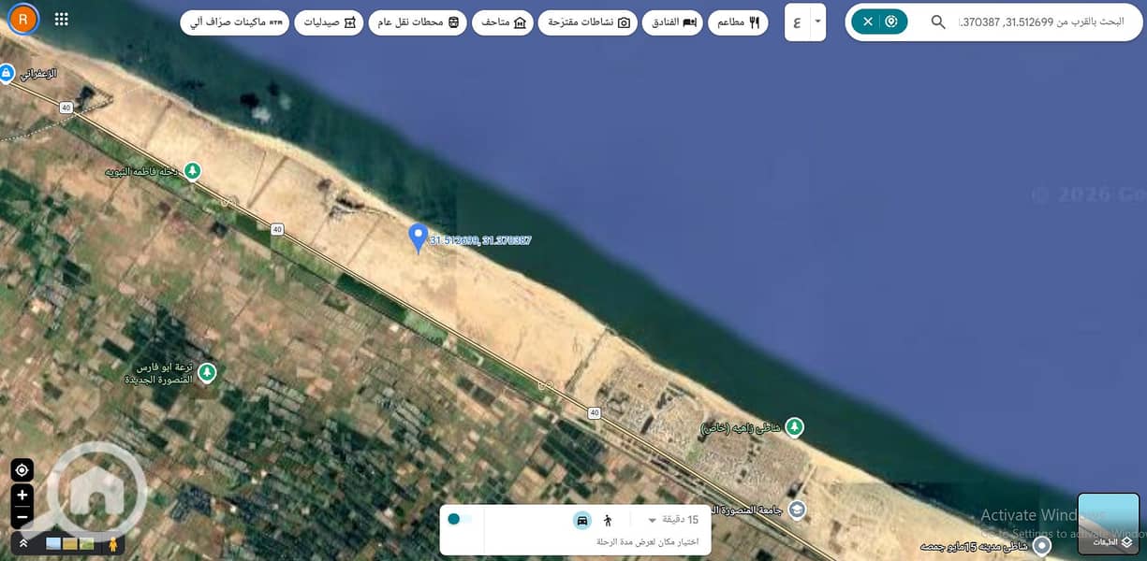Click the جامعة المنصورة university marker
This screenshot has width=1147, height=561.
point(796,510)
